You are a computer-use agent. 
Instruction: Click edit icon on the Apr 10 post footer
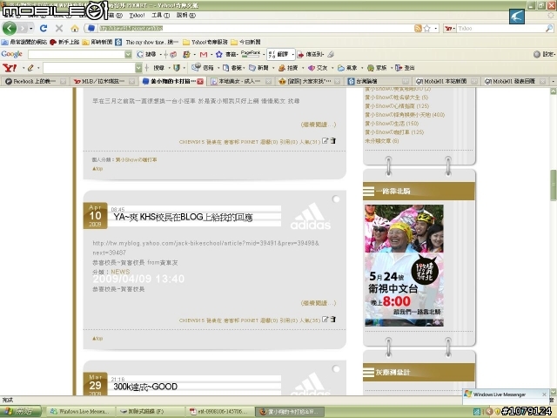pos(325,320)
